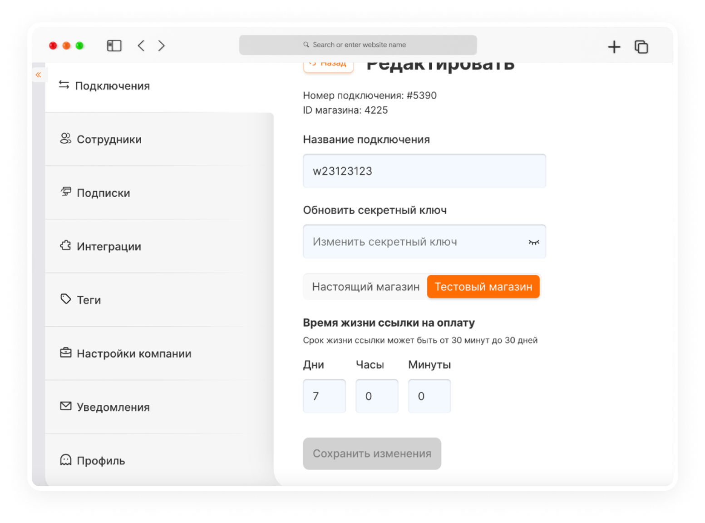Click the Подключения arrows icon
Viewport: 705px width, 523px height.
tap(64, 85)
